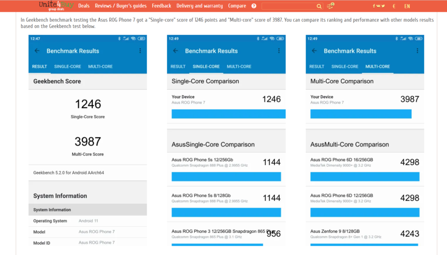
Task: Click the Compare link in navigation
Action: (x=237, y=6)
